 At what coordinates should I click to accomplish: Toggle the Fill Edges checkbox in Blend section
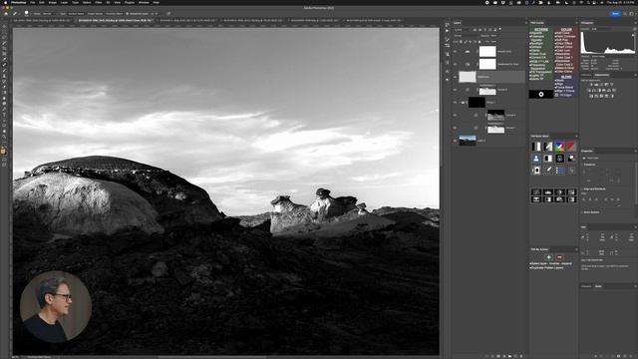(x=556, y=95)
